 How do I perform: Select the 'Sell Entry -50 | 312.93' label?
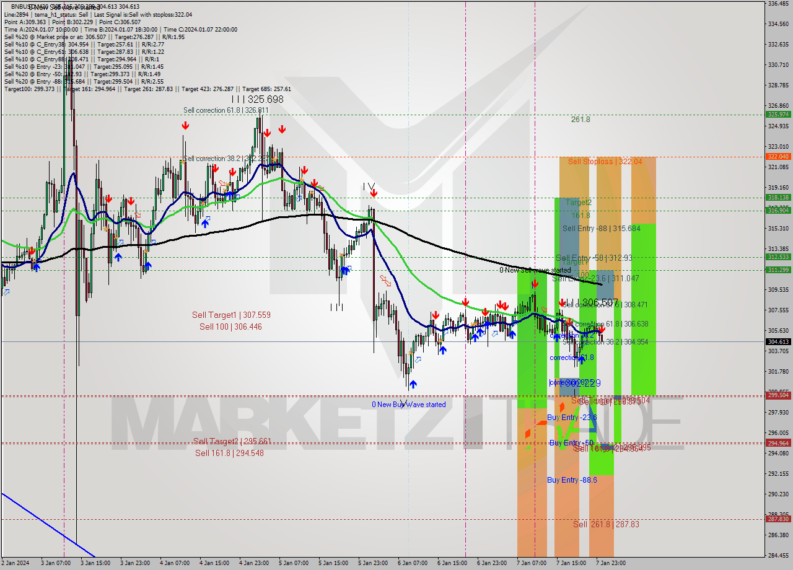coord(594,258)
